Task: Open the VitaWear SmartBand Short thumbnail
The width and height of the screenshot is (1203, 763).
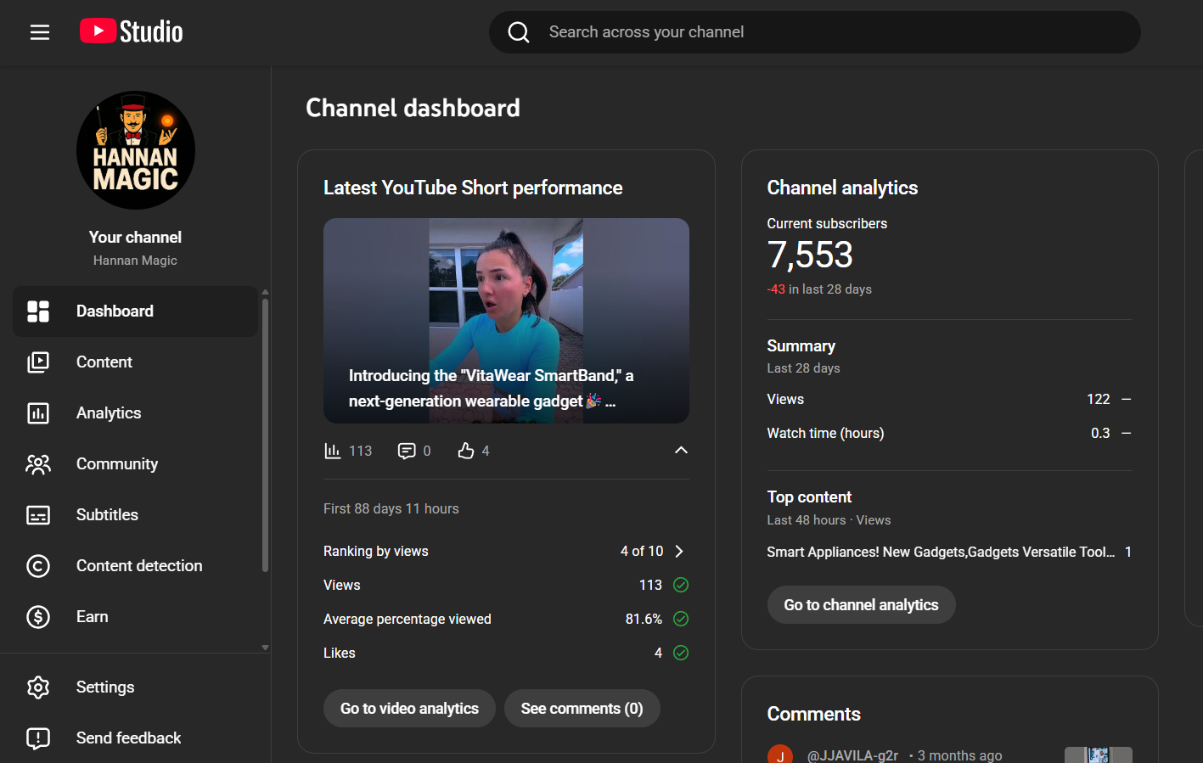Action: point(506,320)
